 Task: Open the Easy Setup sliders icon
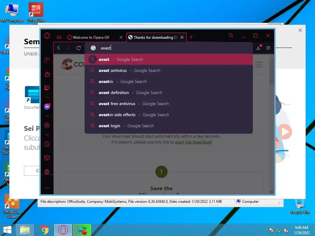tap(268, 48)
